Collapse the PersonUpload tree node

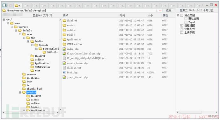pos(36,49)
